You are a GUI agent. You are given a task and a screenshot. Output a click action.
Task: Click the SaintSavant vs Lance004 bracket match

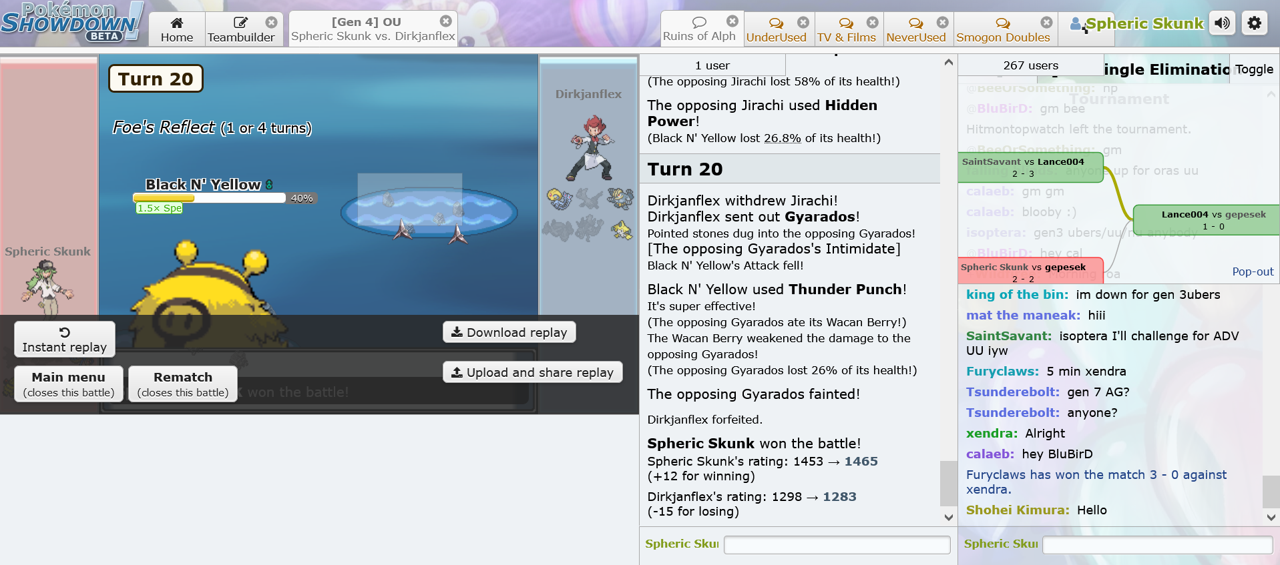click(x=1030, y=167)
